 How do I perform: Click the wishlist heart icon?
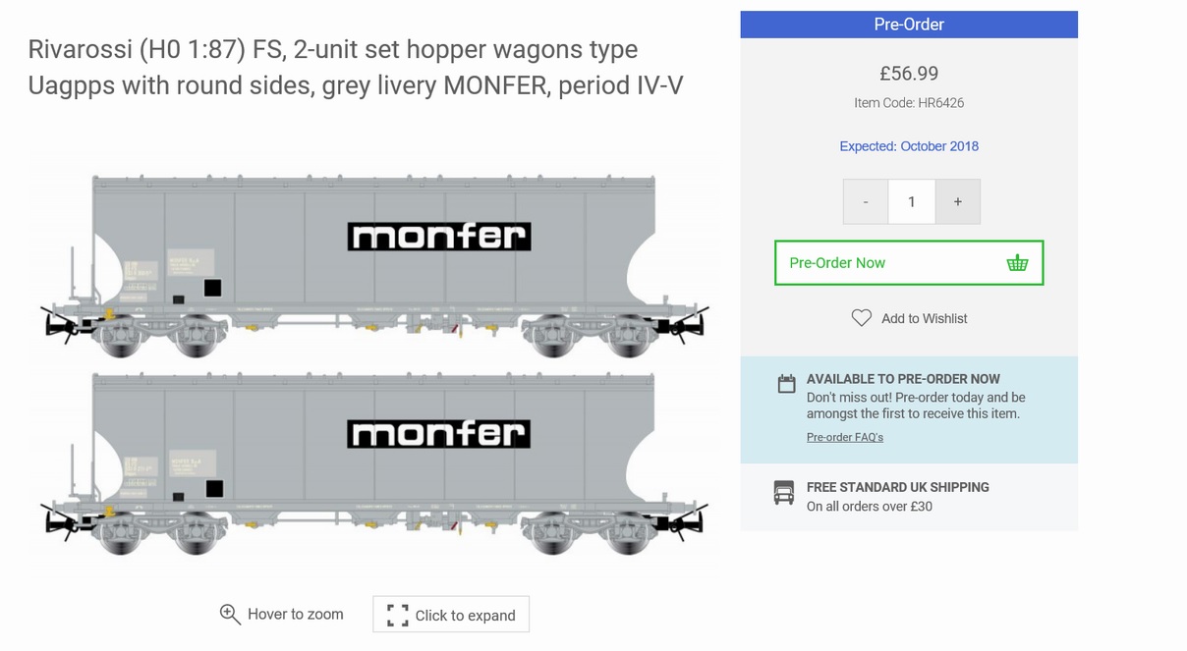coord(861,318)
